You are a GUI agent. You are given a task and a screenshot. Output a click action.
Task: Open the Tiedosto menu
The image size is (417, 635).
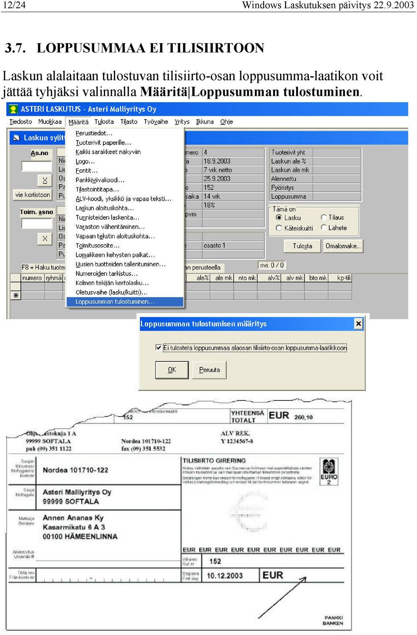pyautogui.click(x=21, y=122)
